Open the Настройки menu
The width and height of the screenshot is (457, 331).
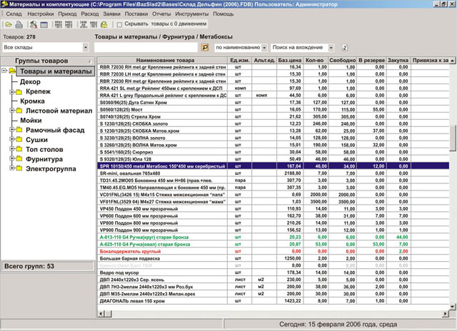tap(41, 14)
